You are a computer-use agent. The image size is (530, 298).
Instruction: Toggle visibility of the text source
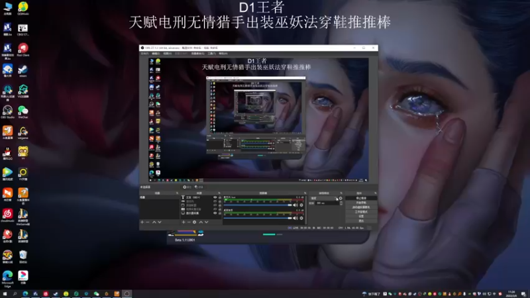coord(215,197)
